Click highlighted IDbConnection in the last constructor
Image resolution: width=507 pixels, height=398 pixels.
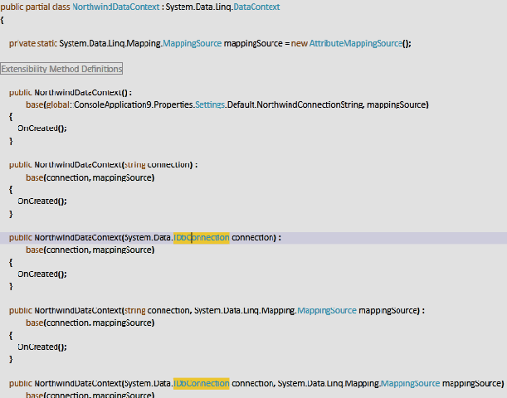click(x=202, y=384)
